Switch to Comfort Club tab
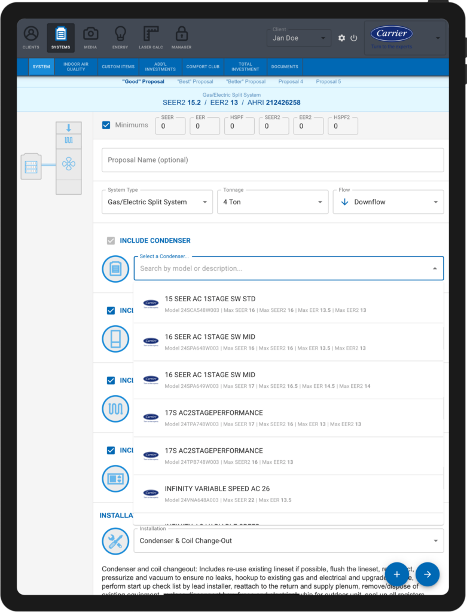467x612 pixels. [203, 67]
